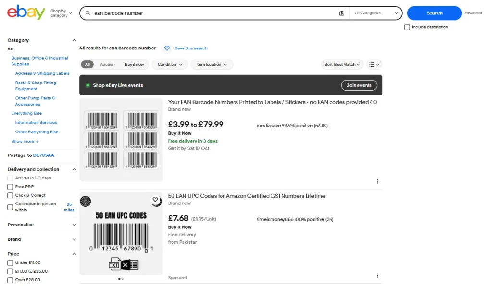Select second image dot on 50 EAN listing

[x=123, y=279]
